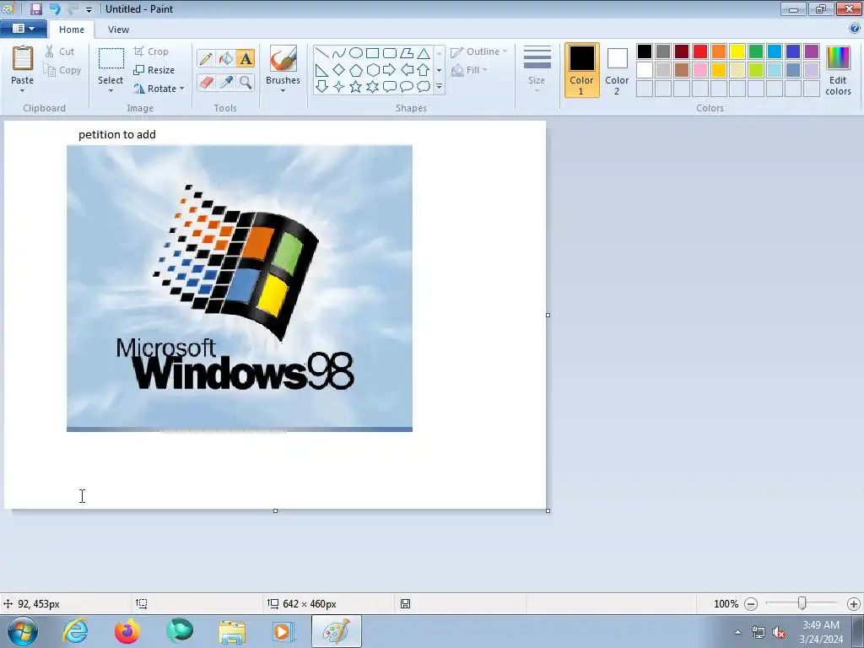Click the muted volume tray icon
Screen dimensions: 864x648
(779, 633)
